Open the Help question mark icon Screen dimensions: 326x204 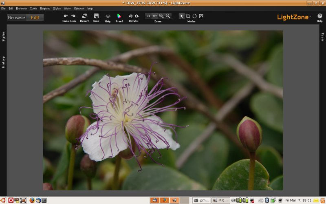(320, 16)
